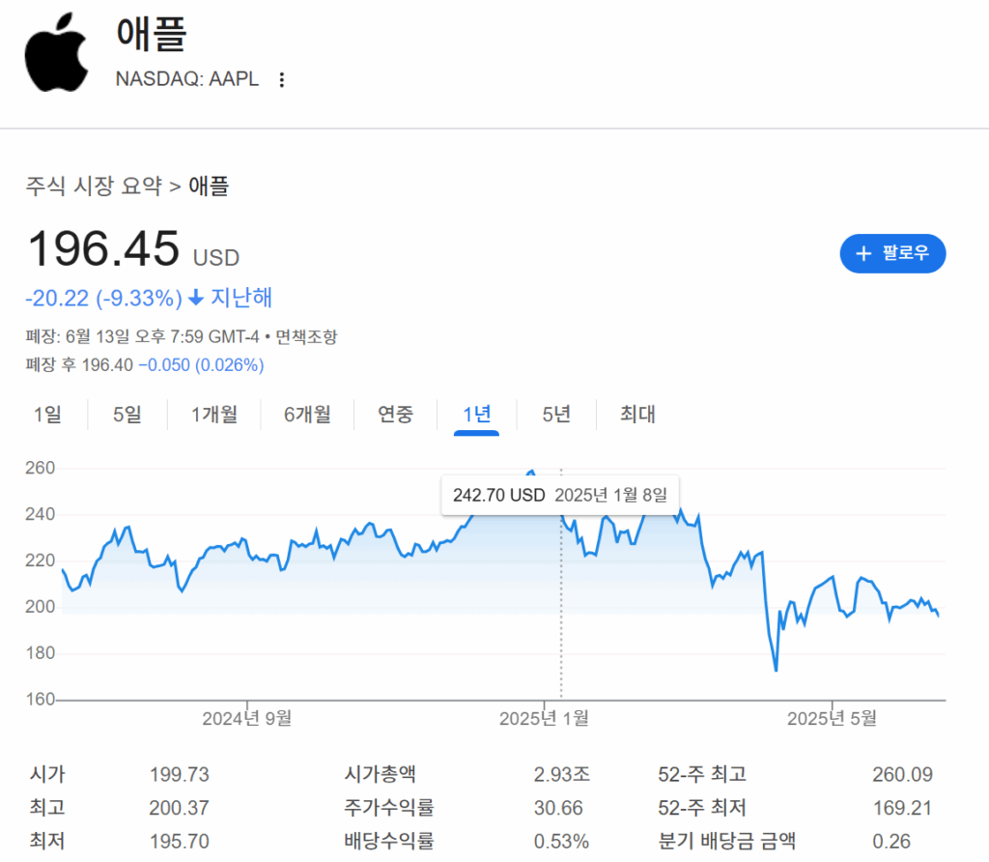Click the 주가수익률 value 30.66
Viewport: 989px width, 862px height.
pyautogui.click(x=558, y=808)
